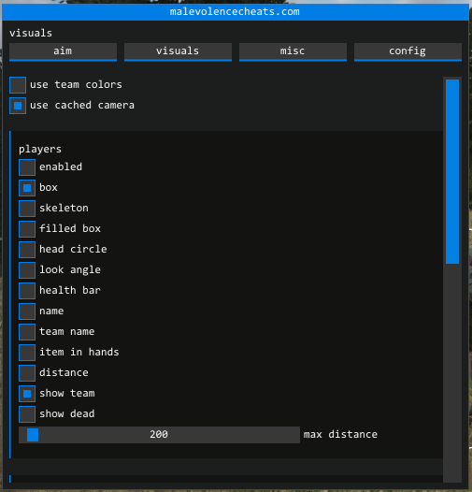Enable the use team colors checkbox

pos(18,85)
